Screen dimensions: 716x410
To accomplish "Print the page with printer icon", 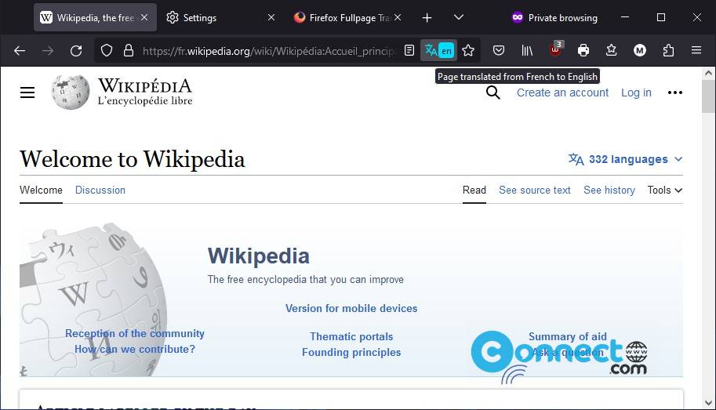I will tap(583, 50).
